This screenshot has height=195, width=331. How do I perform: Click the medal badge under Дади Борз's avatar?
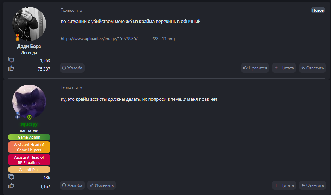[x=17, y=37]
